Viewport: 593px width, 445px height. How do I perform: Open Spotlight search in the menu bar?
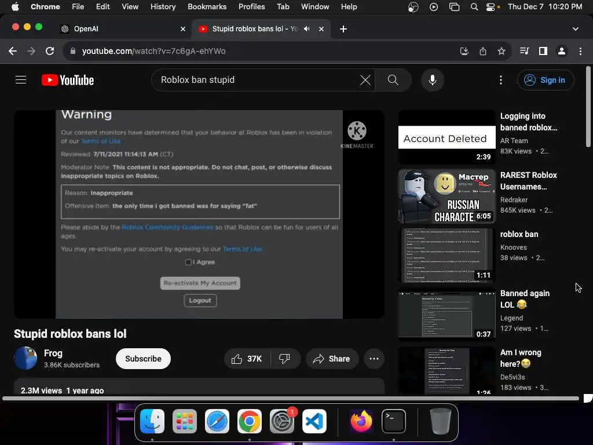pyautogui.click(x=474, y=7)
